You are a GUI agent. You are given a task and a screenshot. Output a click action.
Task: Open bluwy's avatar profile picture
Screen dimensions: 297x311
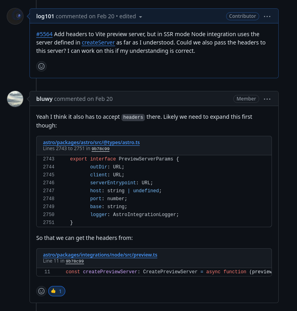pos(15,99)
